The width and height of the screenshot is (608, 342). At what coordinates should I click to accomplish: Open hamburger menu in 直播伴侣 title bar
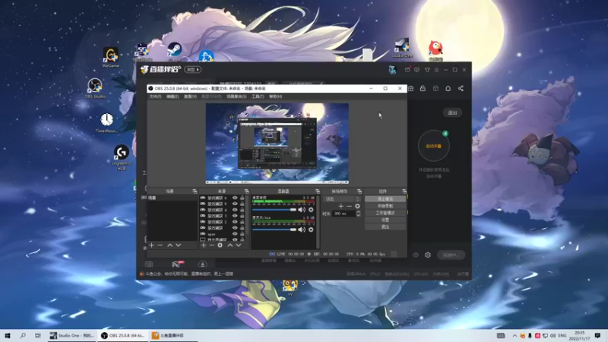click(x=436, y=70)
